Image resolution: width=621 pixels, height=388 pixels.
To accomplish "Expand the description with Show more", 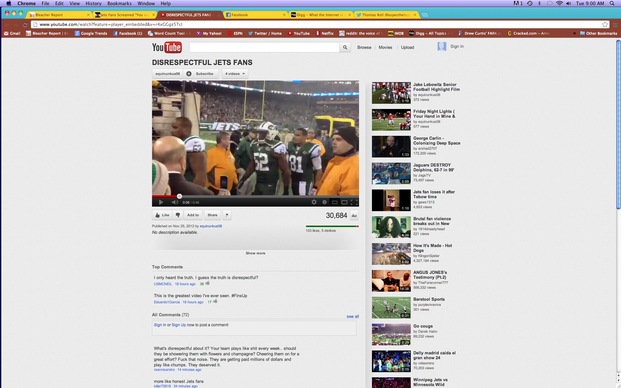I will [x=255, y=253].
